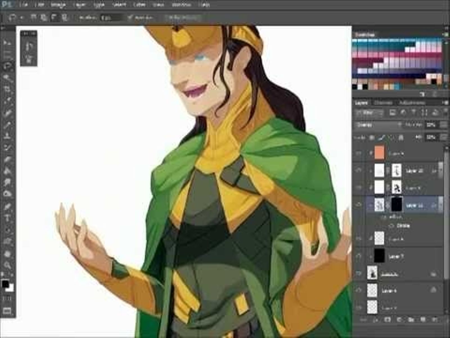The width and height of the screenshot is (450, 338).
Task: Filter layers by type layers
Action: [x=414, y=113]
